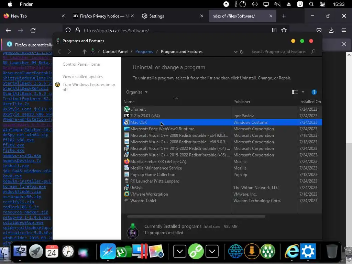Navigate up one level in Control Panel

(85, 52)
